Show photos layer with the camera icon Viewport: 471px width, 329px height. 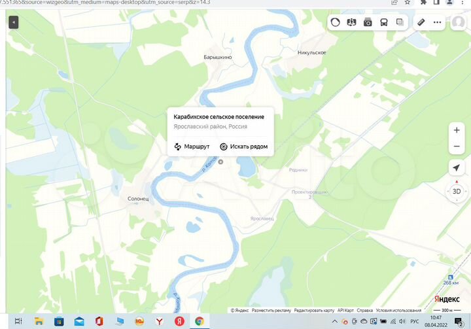(368, 22)
